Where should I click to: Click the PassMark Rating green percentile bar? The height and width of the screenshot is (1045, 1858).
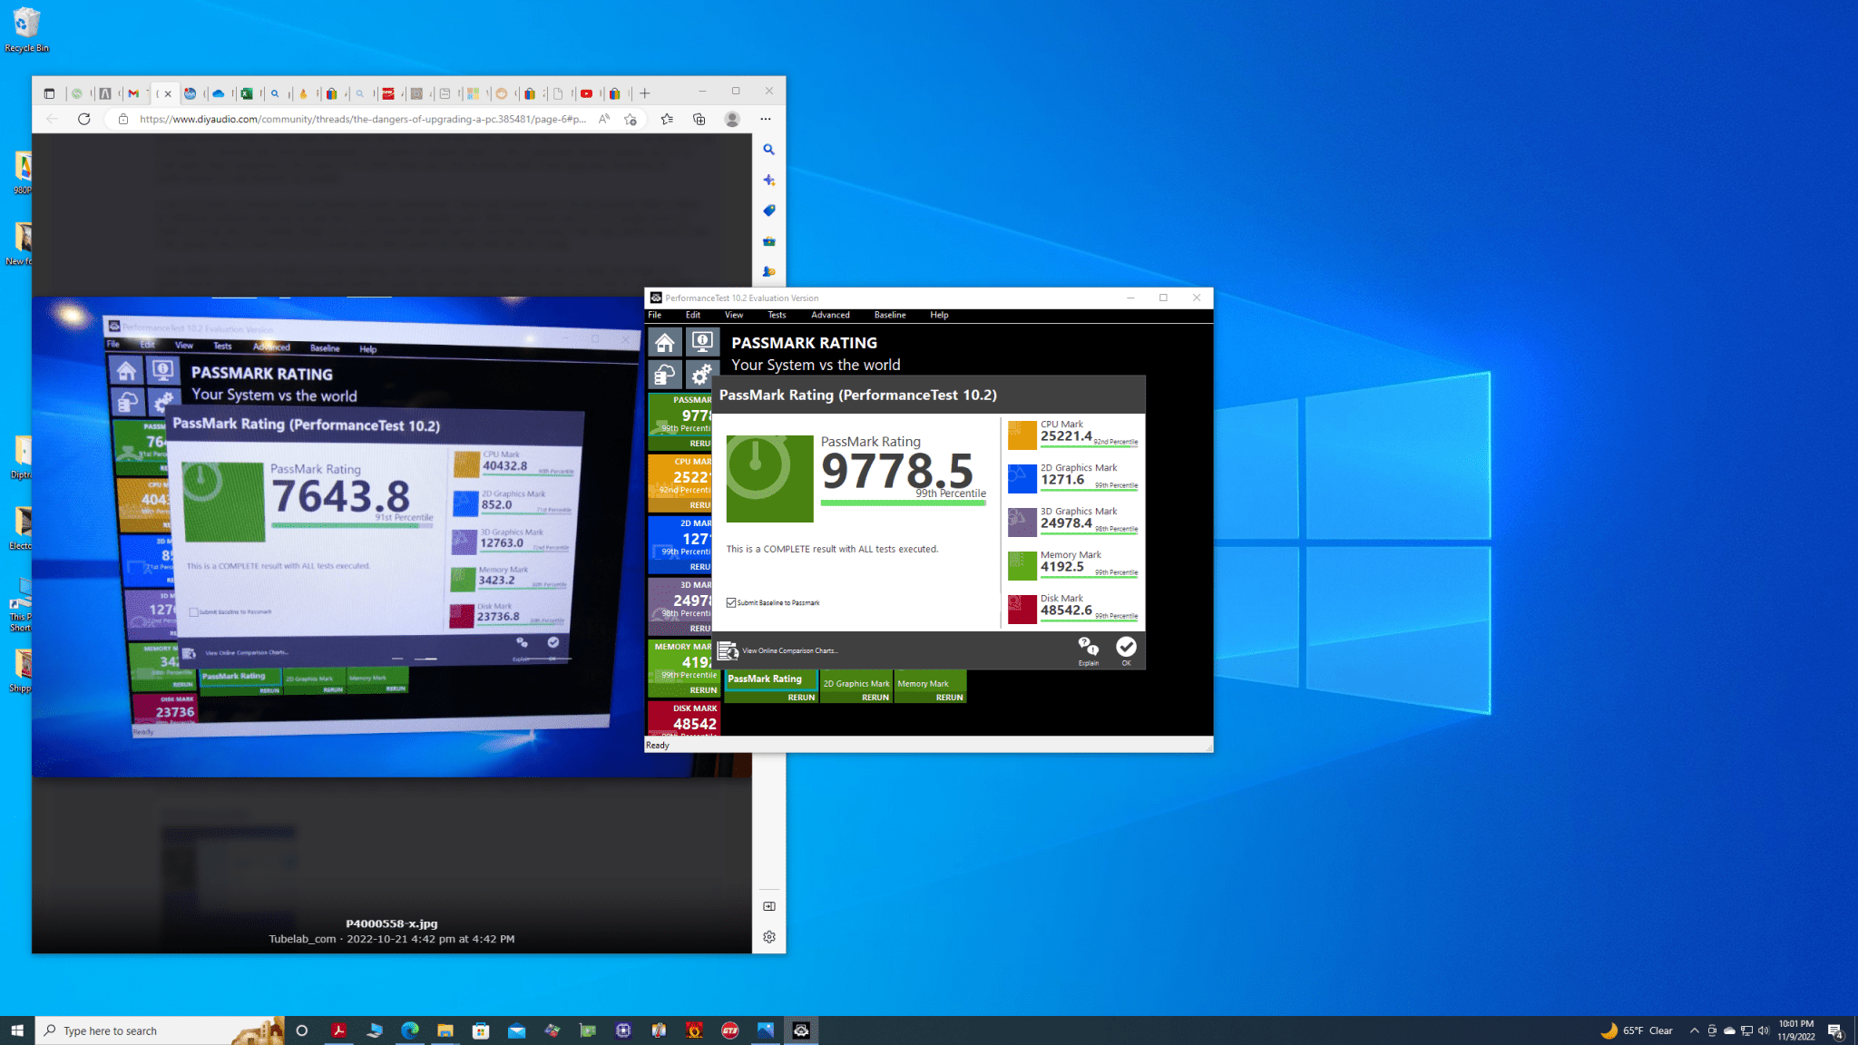coord(904,503)
